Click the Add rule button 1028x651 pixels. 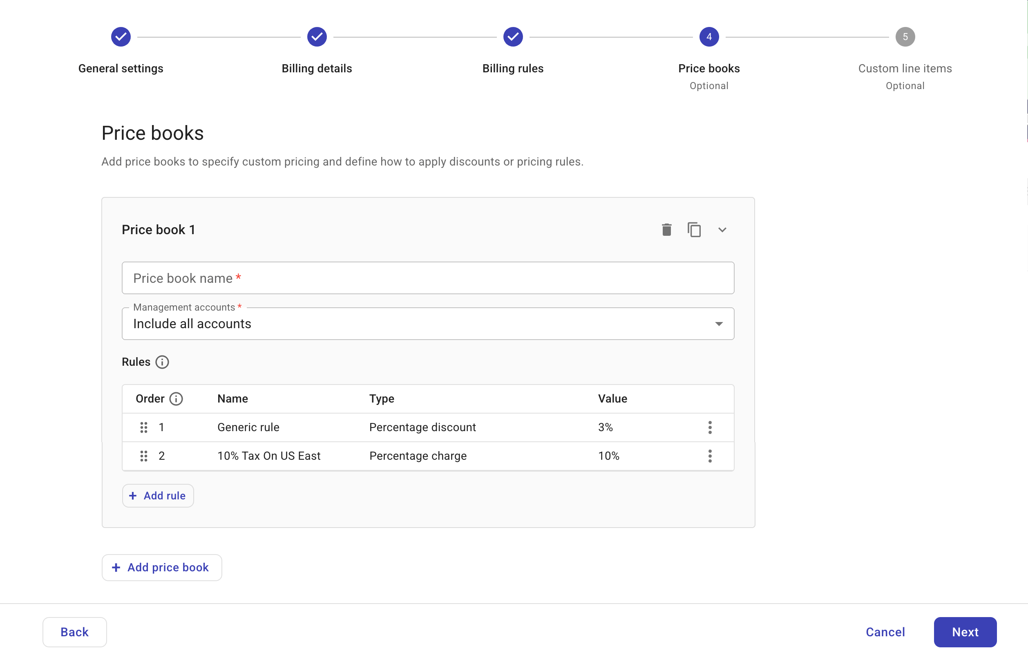pyautogui.click(x=158, y=496)
